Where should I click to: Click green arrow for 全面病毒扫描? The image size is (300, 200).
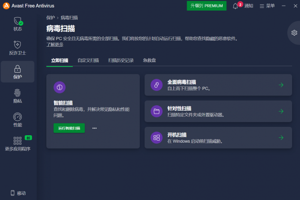pos(281,85)
